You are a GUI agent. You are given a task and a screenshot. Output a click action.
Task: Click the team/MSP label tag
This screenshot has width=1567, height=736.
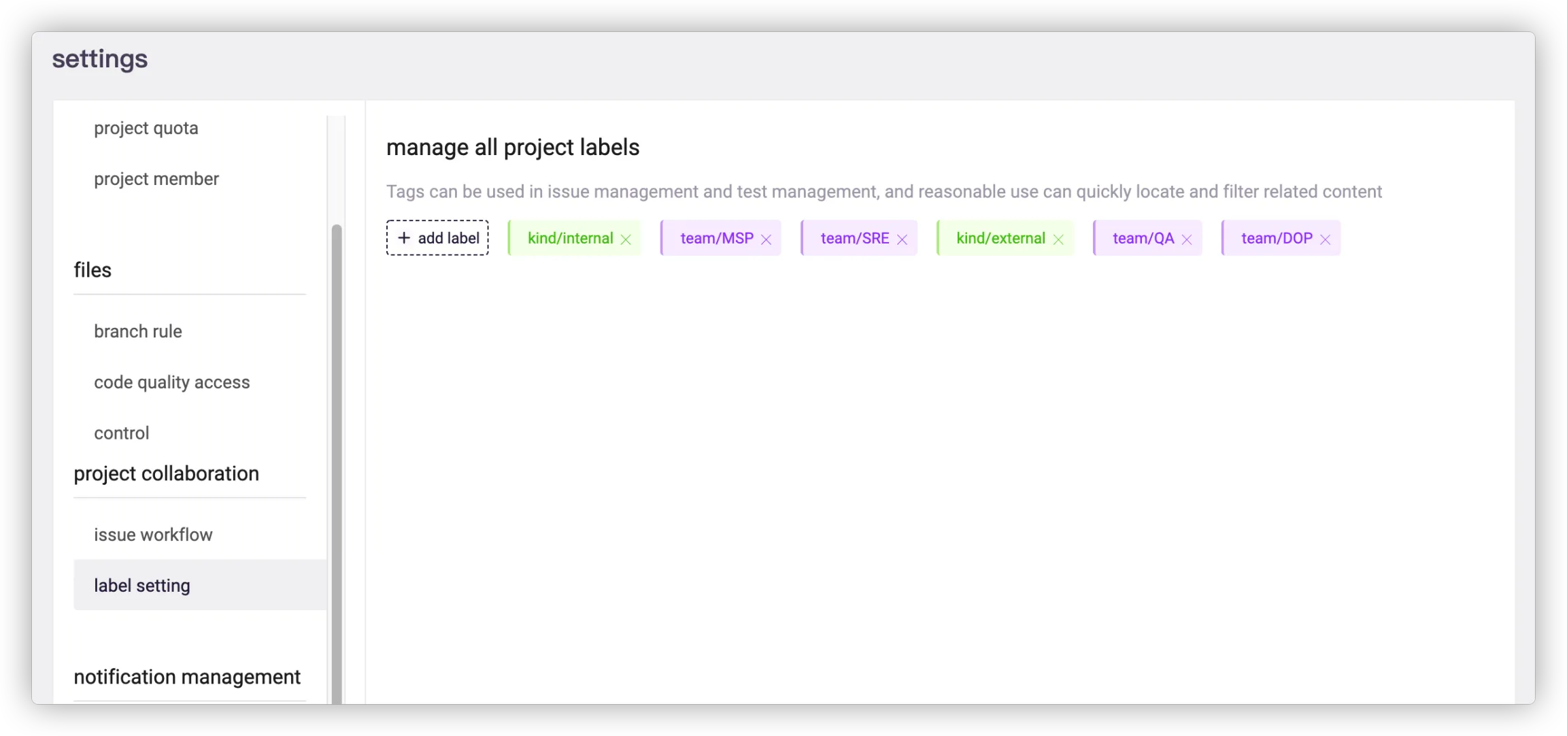click(716, 238)
